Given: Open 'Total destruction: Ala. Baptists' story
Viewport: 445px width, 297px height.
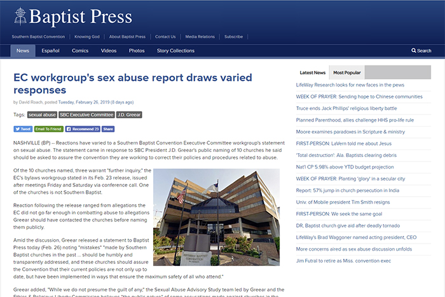Looking at the screenshot, I should click(x=346, y=155).
